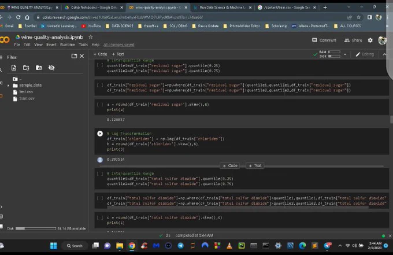Toggle show hidden files eye icon
This screenshot has height=255, width=393.
[x=51, y=68]
